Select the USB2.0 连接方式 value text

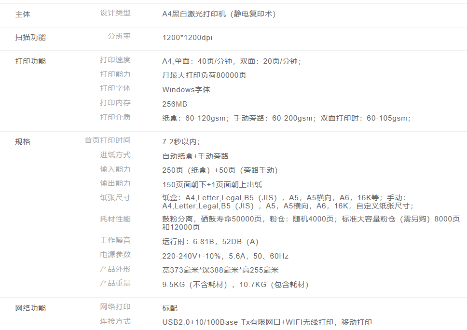pyautogui.click(x=267, y=322)
